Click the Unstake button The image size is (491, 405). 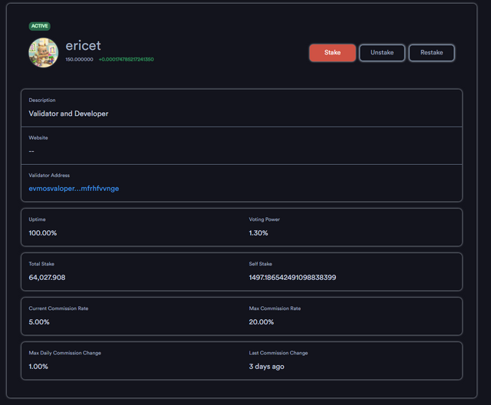pyautogui.click(x=382, y=53)
